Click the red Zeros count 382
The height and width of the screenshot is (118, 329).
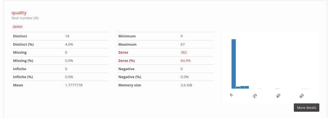pyautogui.click(x=184, y=52)
